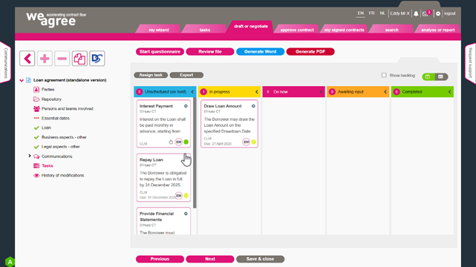This screenshot has height=267, width=476.
Task: Click Review file button
Action: (209, 52)
